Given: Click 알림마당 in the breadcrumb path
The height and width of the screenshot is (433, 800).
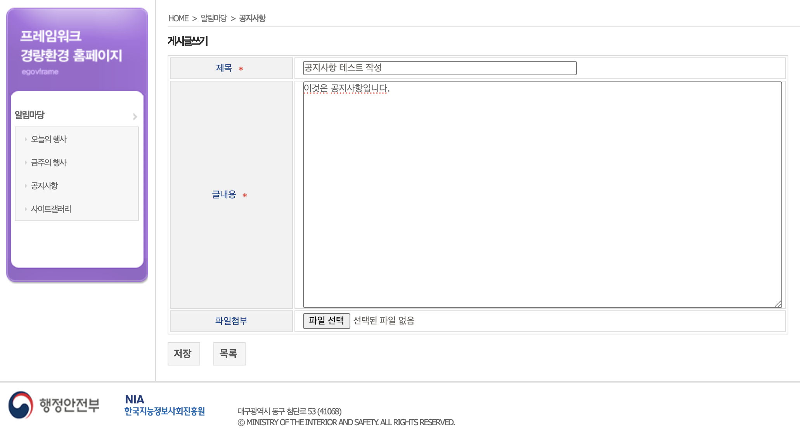Looking at the screenshot, I should (214, 18).
